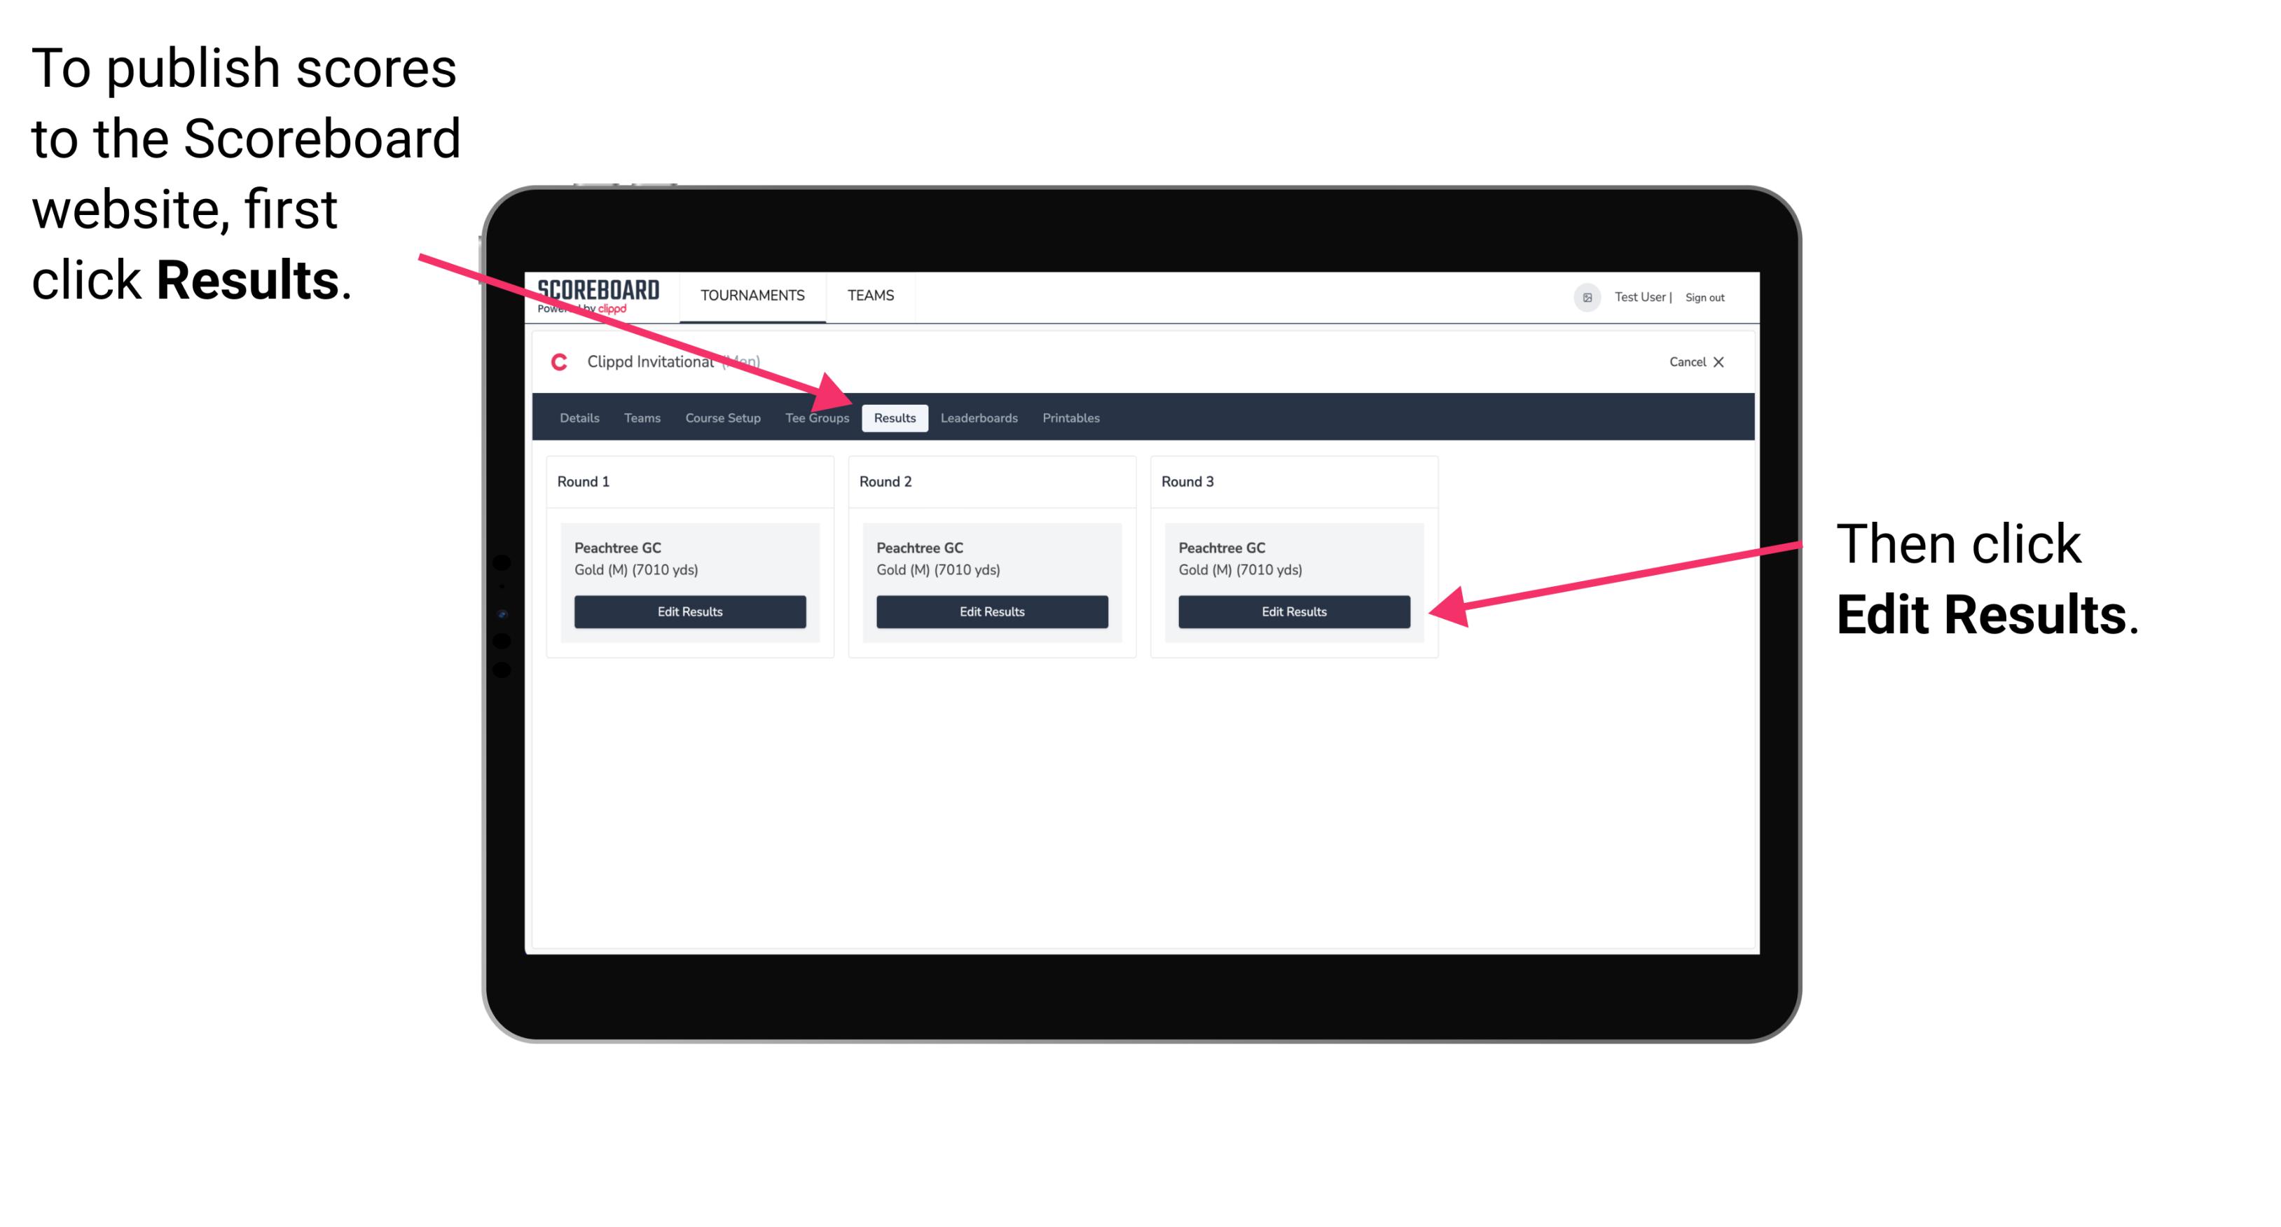Click the user avatar icon
The width and height of the screenshot is (2281, 1227).
pyautogui.click(x=1585, y=295)
